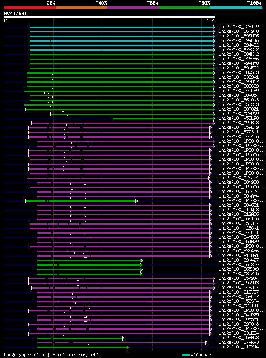
Task: Open hit UniRef100_B9RF46
Action: pyautogui.click(x=239, y=41)
